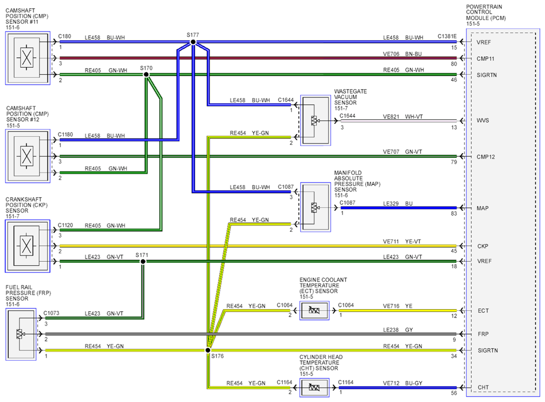Image resolution: width=545 pixels, height=402 pixels.
Task: Open the 151-6 reference under CMP Sensor #11
Action: tap(12, 27)
